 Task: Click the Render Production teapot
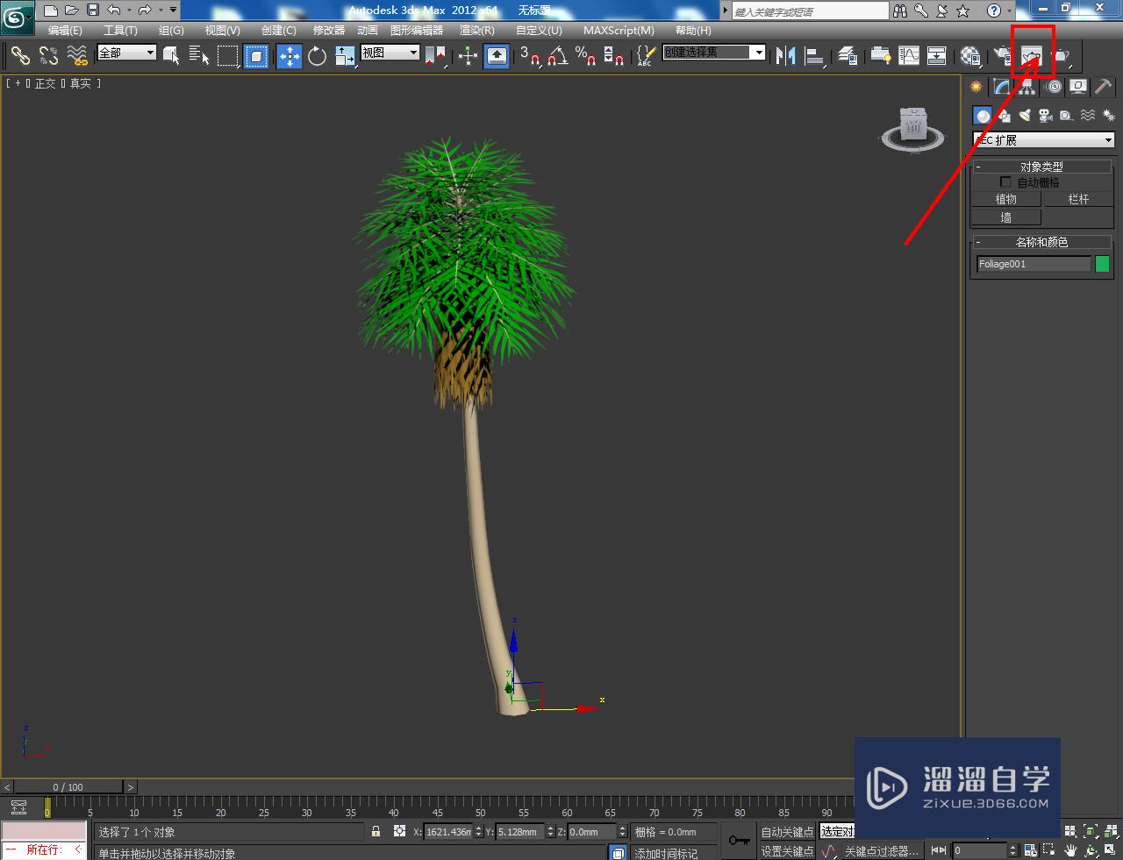pos(1062,56)
